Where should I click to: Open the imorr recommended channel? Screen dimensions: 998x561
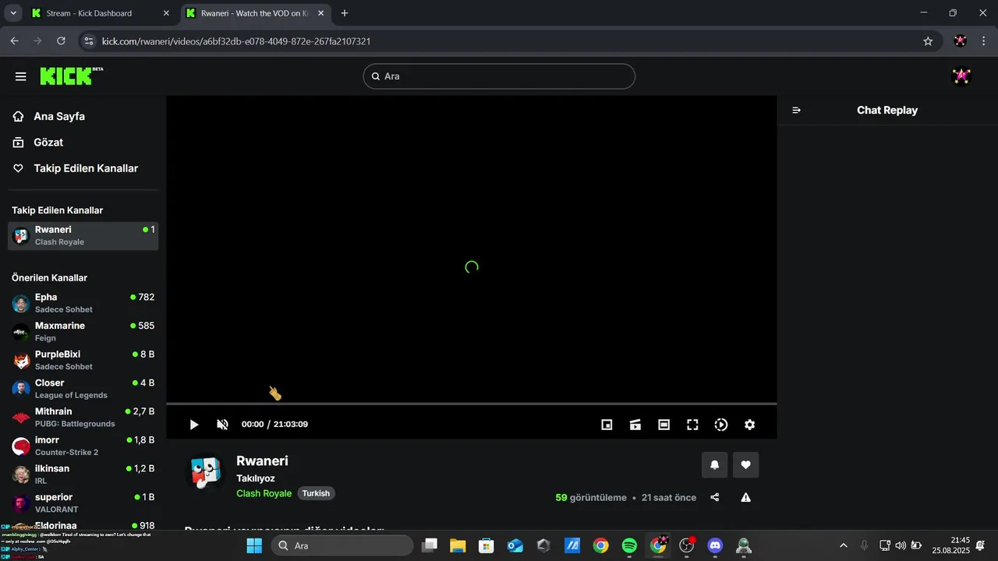coord(83,446)
